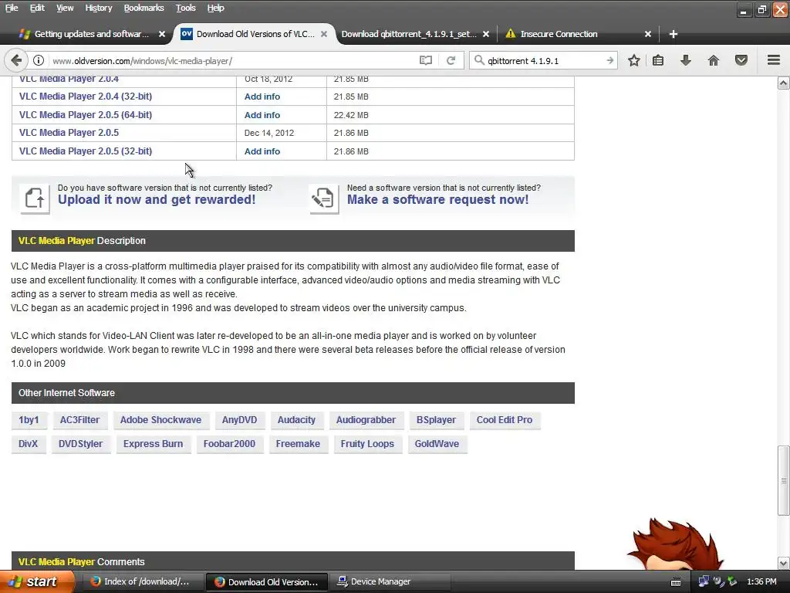This screenshot has height=593, width=790.
Task: Open VLC Media Player 2.0.5 (64-bit) link
Action: [x=86, y=115]
